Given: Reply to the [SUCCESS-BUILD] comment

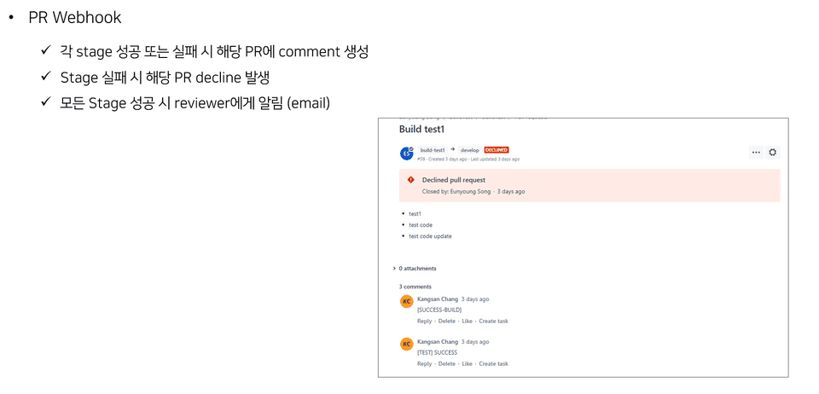Looking at the screenshot, I should coord(424,322).
